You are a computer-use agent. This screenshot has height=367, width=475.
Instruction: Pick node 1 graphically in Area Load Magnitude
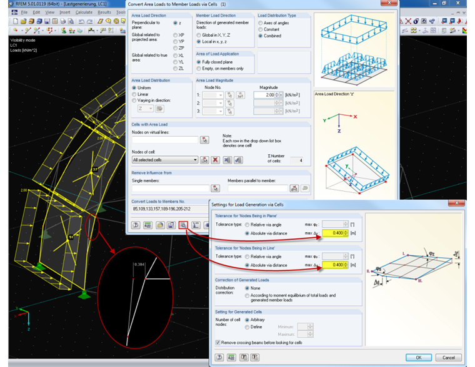pyautogui.click(x=229, y=95)
